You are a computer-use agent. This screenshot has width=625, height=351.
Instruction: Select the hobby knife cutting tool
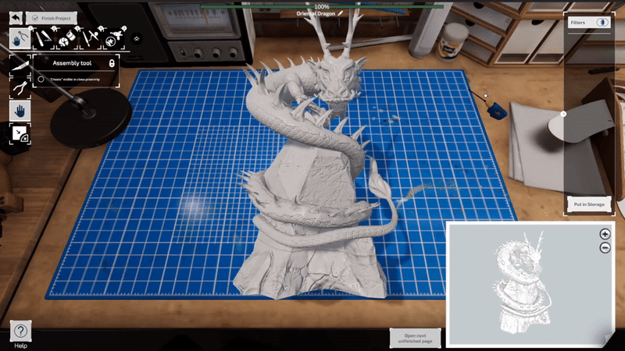click(20, 66)
